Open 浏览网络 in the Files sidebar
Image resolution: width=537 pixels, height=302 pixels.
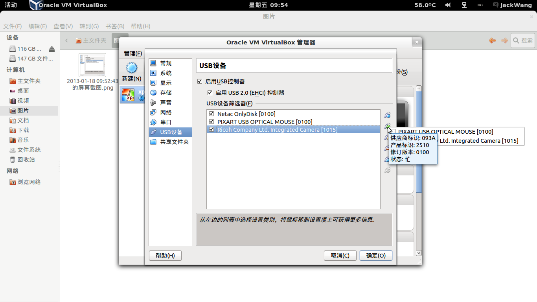[x=29, y=182]
